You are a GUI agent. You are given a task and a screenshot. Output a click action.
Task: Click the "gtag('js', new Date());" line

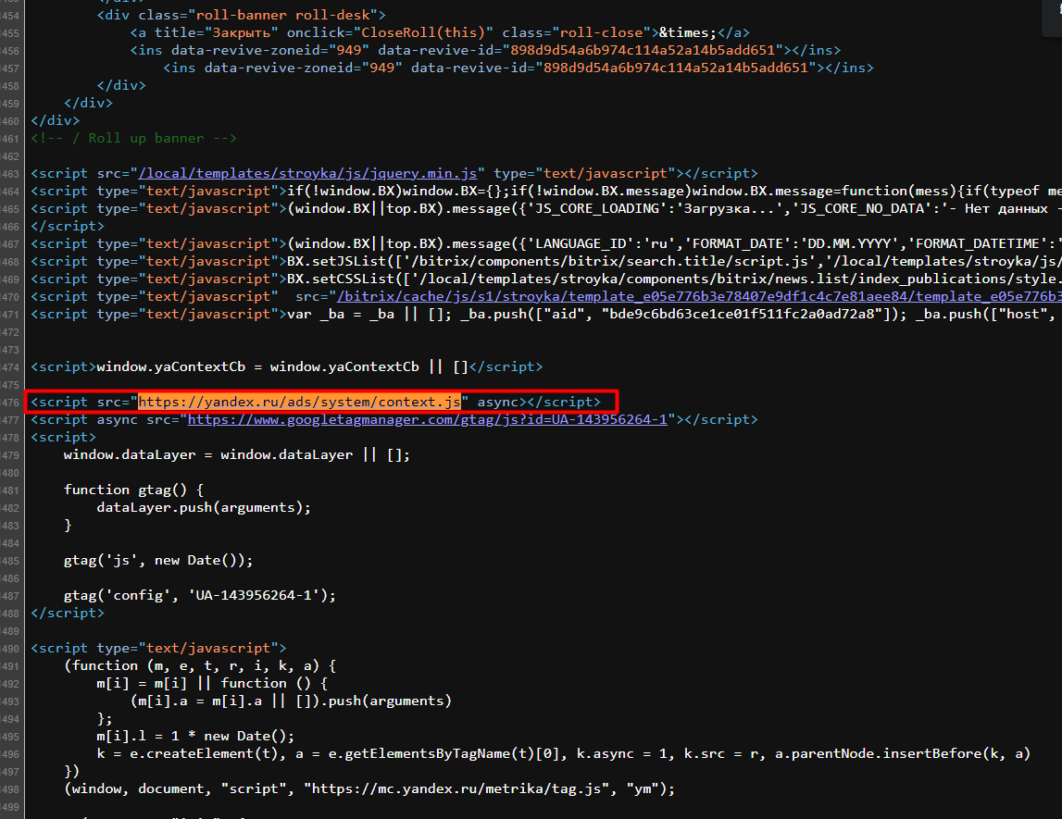158,561
